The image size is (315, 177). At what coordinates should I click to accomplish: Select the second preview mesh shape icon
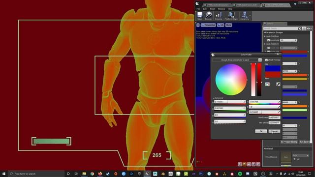tap(244, 164)
